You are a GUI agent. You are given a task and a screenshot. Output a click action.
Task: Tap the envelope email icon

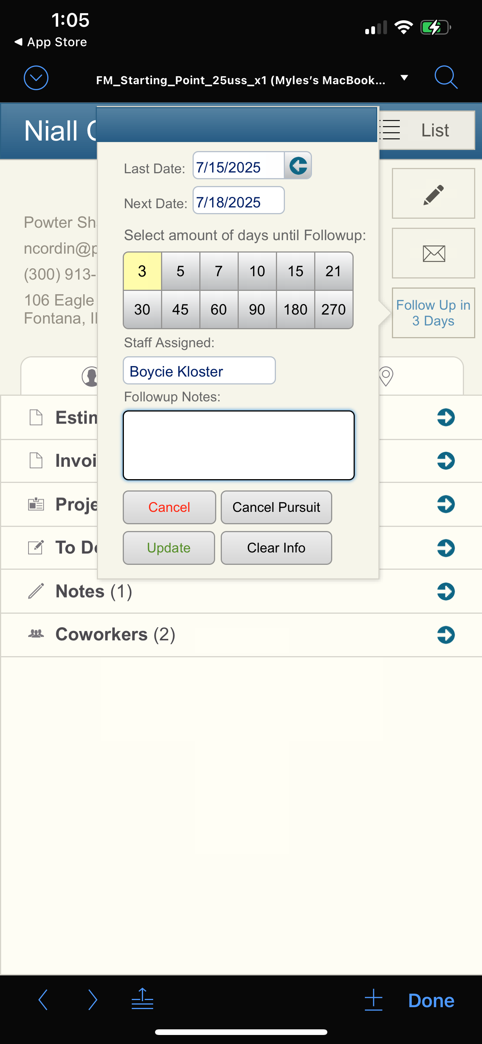click(x=433, y=253)
